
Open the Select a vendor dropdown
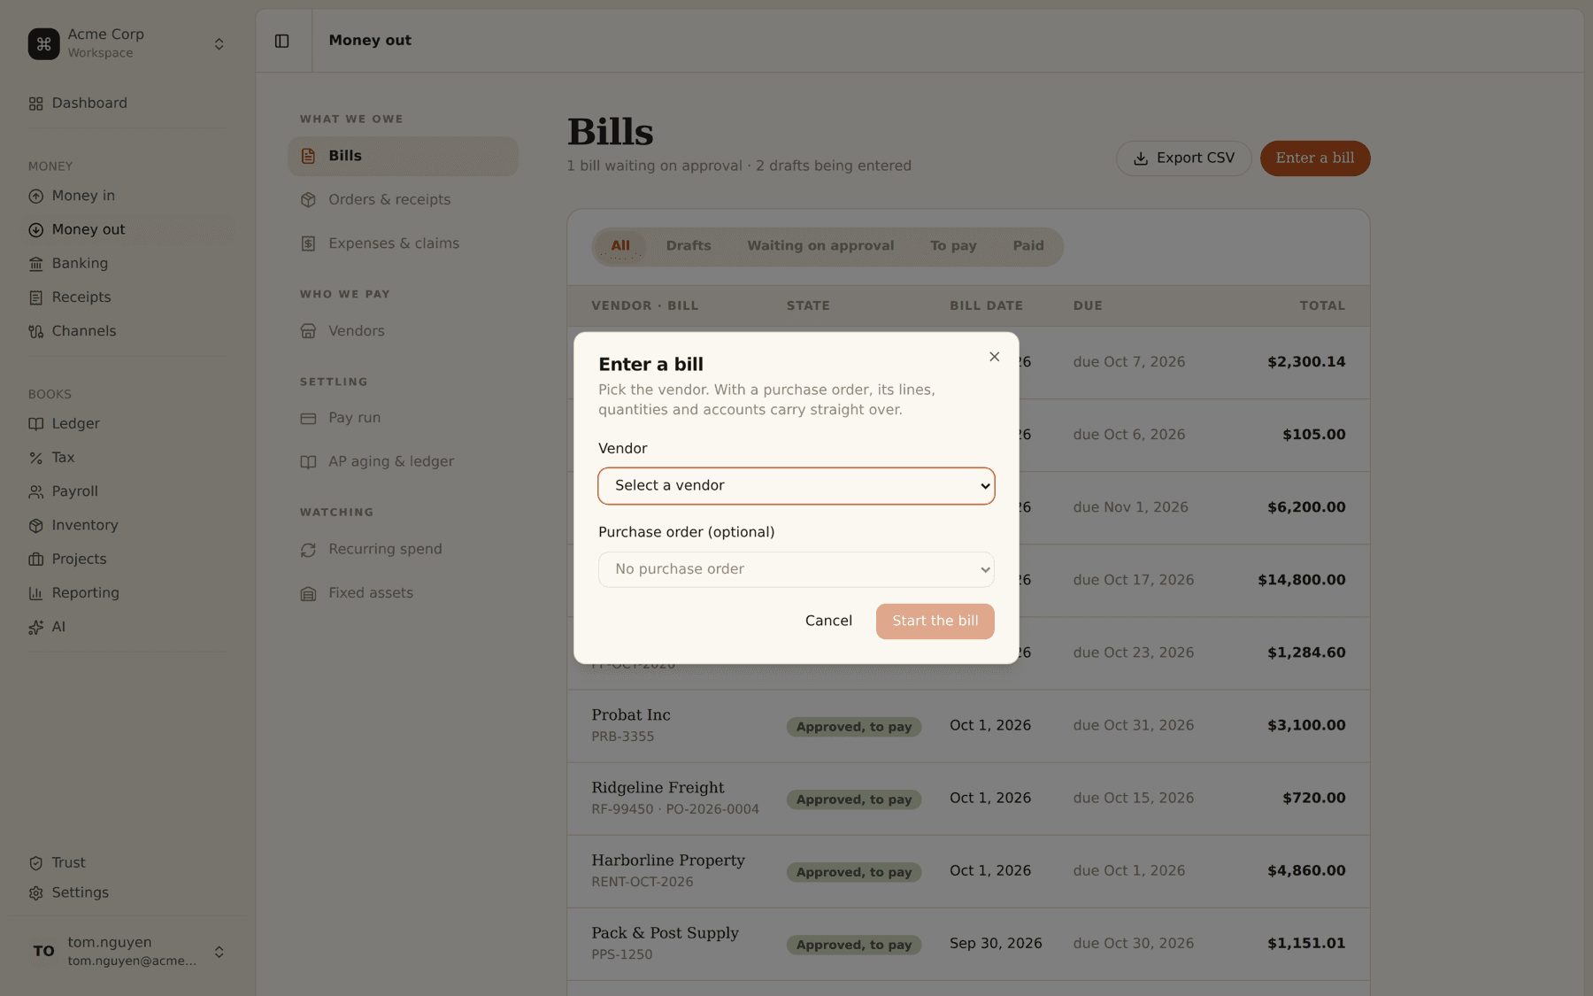click(796, 486)
